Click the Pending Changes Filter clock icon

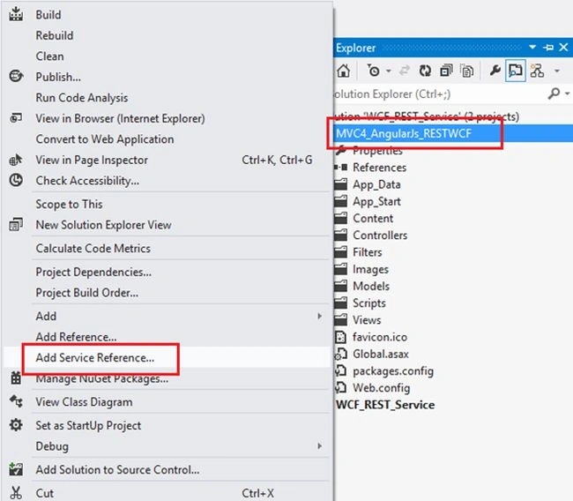374,71
